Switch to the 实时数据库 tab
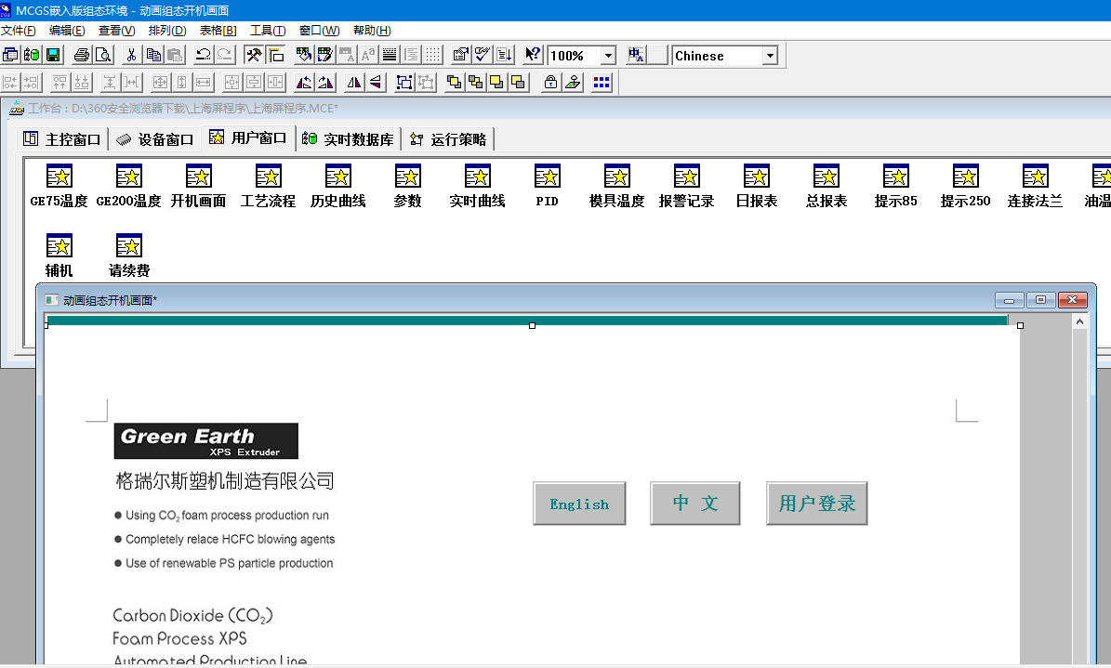1111x668 pixels. point(349,139)
